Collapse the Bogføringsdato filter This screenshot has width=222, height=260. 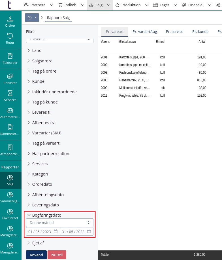(47, 215)
